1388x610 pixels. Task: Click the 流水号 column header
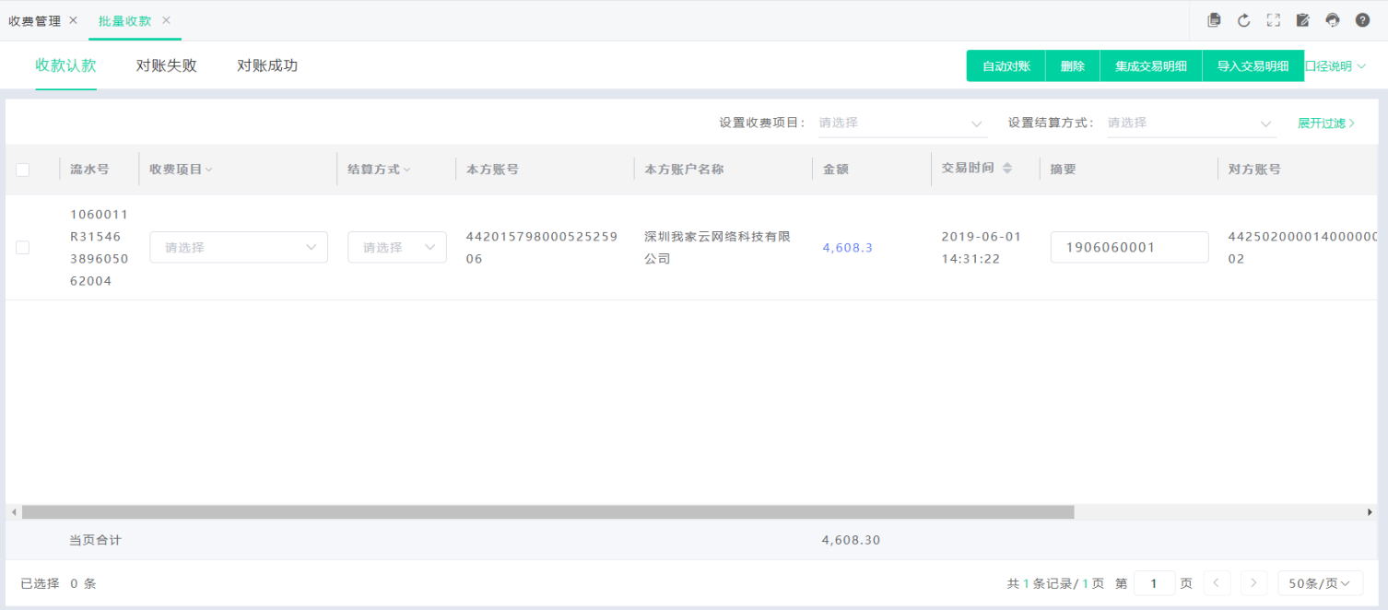89,170
